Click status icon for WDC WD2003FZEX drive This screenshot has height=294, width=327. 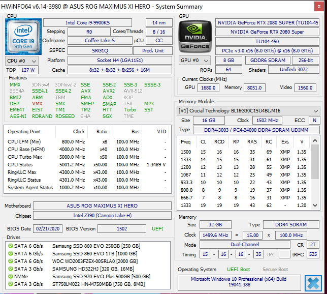[x=11, y=261]
